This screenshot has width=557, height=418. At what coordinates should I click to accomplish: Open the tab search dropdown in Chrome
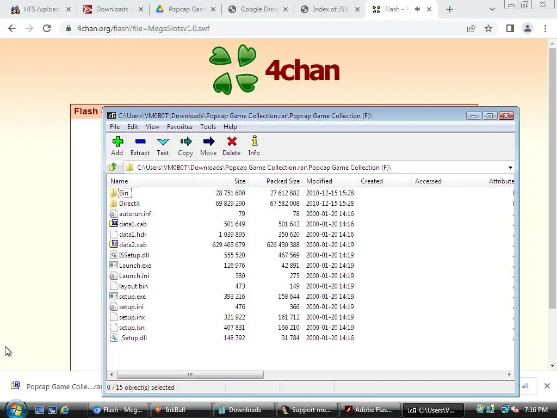click(x=492, y=9)
